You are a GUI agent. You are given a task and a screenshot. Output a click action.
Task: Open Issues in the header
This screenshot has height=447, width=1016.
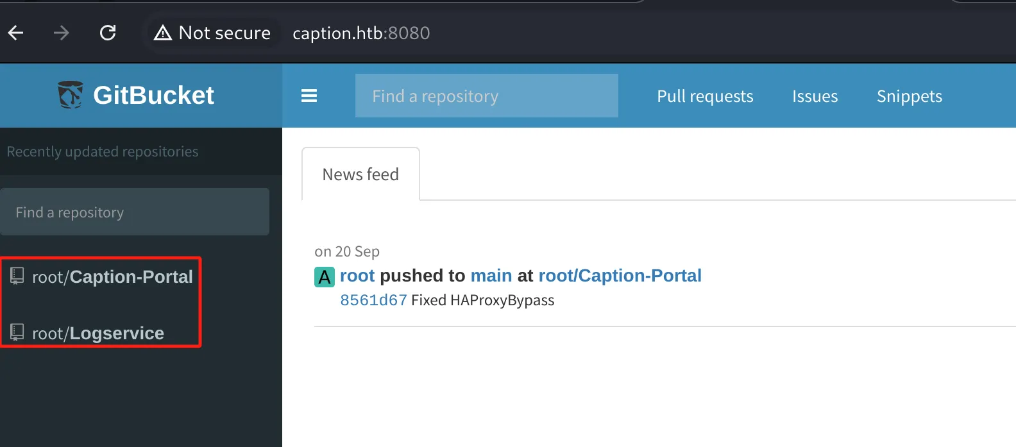click(x=815, y=96)
